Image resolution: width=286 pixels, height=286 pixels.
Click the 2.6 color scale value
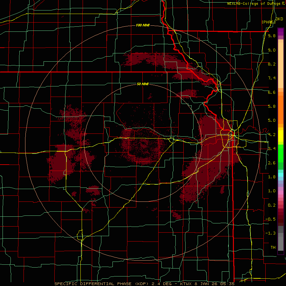272,163
